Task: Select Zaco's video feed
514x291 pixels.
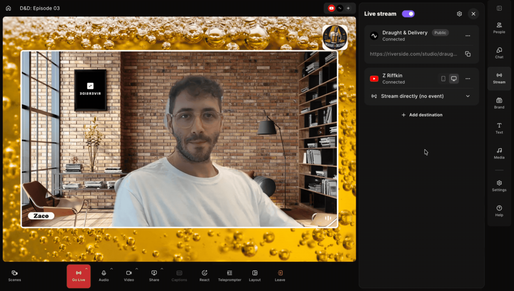Action: coord(179,139)
